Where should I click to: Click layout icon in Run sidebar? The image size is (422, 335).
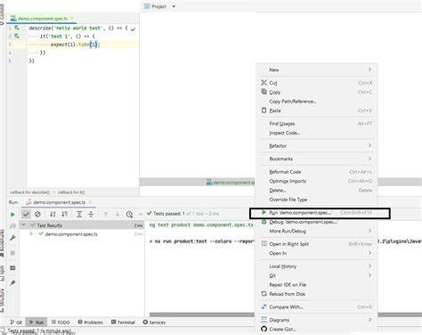point(12,268)
